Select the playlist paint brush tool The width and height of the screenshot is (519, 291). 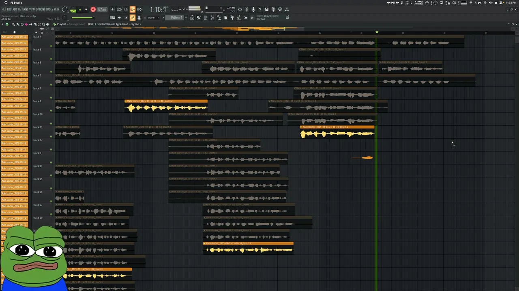click(18, 24)
